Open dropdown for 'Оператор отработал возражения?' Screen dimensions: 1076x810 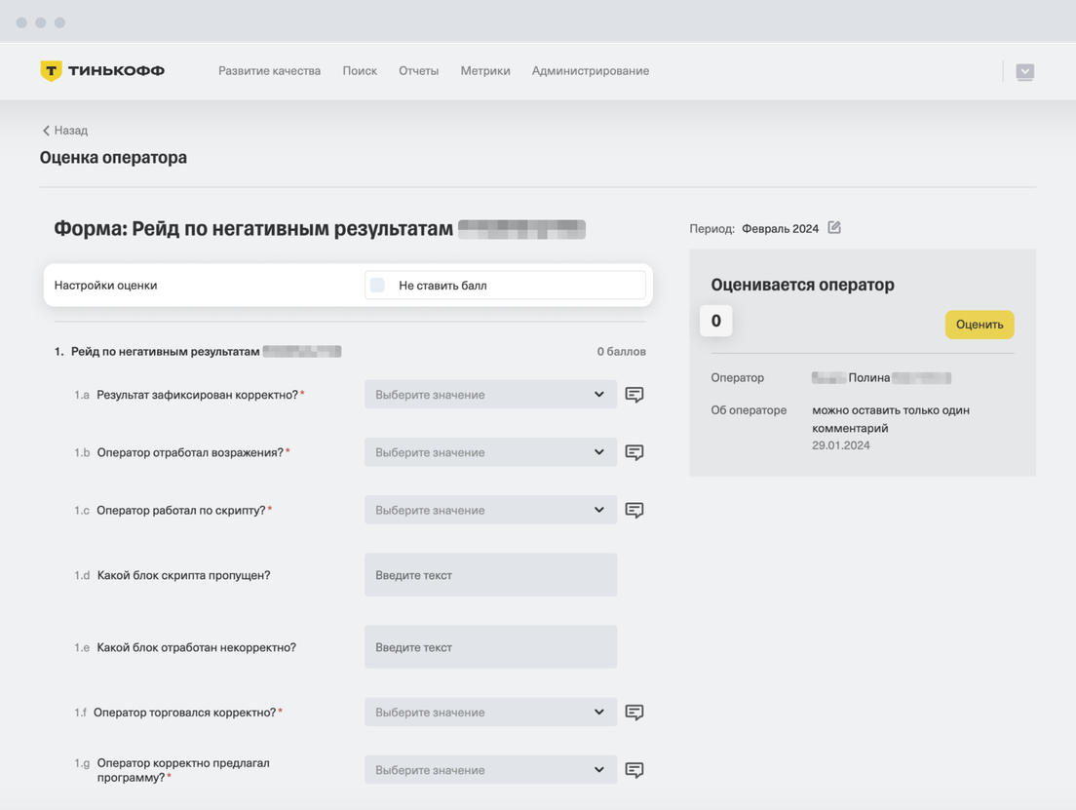point(490,452)
